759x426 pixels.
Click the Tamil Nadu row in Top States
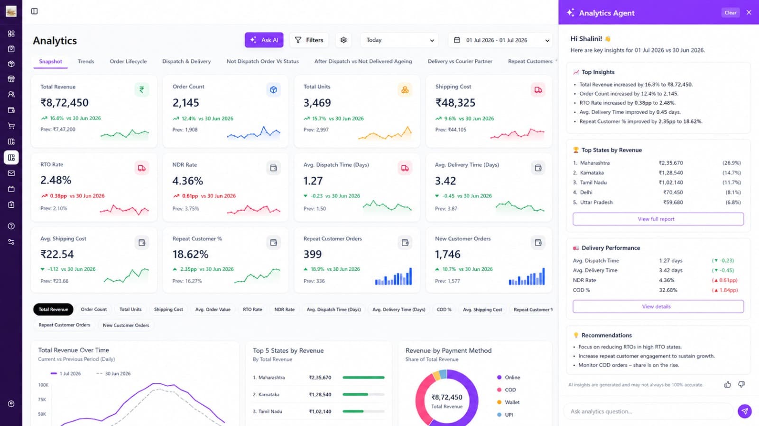(x=657, y=183)
